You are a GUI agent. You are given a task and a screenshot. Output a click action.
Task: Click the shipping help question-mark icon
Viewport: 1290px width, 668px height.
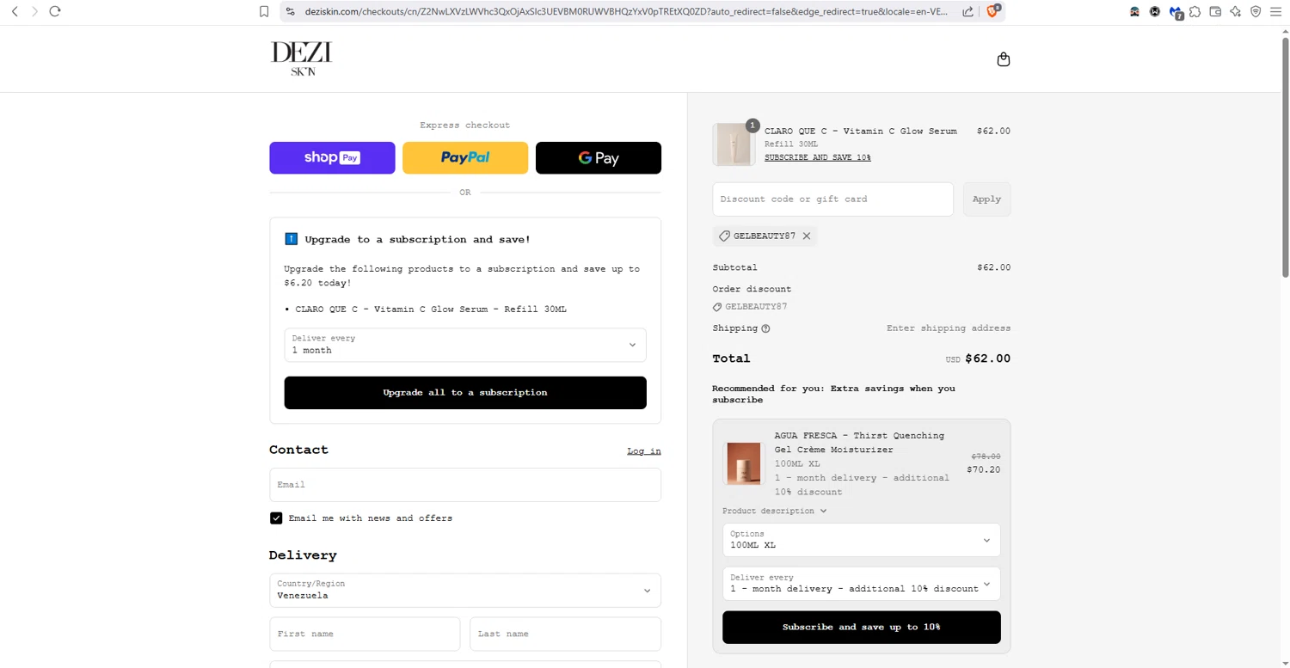[765, 328]
